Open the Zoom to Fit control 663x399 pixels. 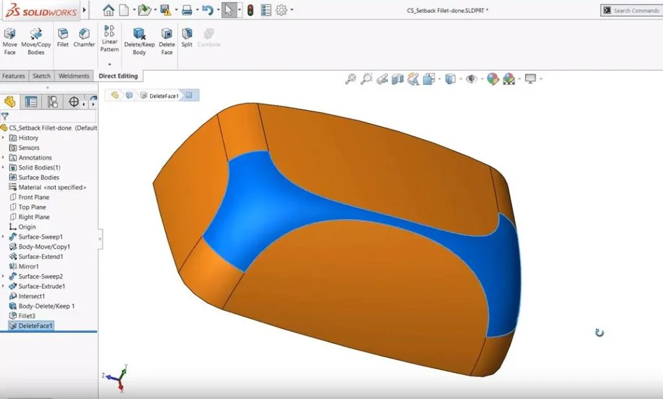pyautogui.click(x=350, y=78)
